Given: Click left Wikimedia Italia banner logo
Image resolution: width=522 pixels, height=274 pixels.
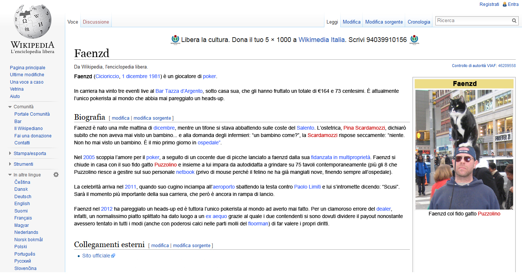Looking at the screenshot, I should [x=175, y=40].
